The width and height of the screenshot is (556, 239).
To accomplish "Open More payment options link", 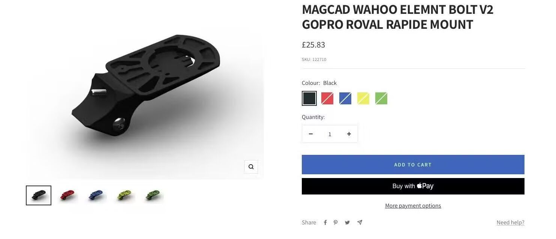I will tap(413, 206).
